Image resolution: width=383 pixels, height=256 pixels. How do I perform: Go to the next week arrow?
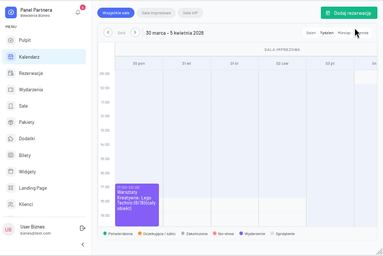pos(135,33)
